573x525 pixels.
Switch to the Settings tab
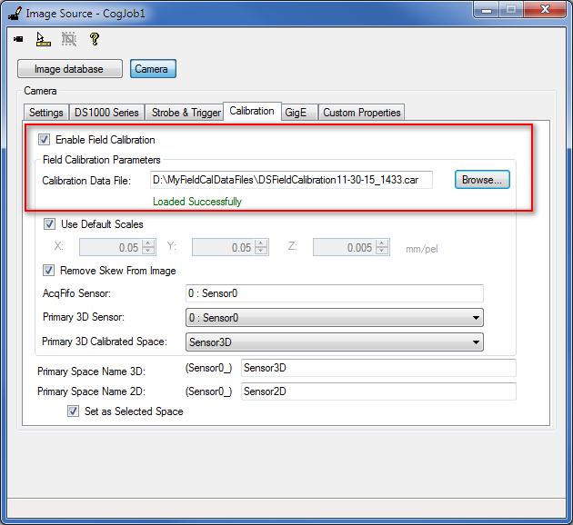(x=46, y=113)
